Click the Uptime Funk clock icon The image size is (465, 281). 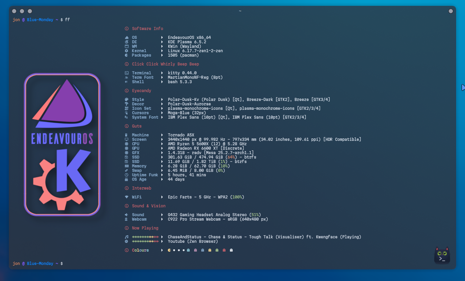[x=127, y=175]
